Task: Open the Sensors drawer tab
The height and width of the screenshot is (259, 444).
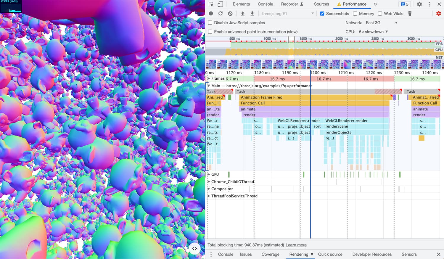Action: [409, 254]
